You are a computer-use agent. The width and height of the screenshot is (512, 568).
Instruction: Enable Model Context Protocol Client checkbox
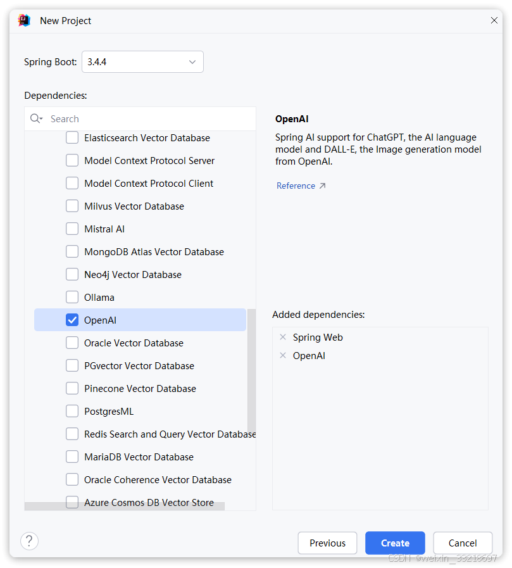click(x=72, y=183)
